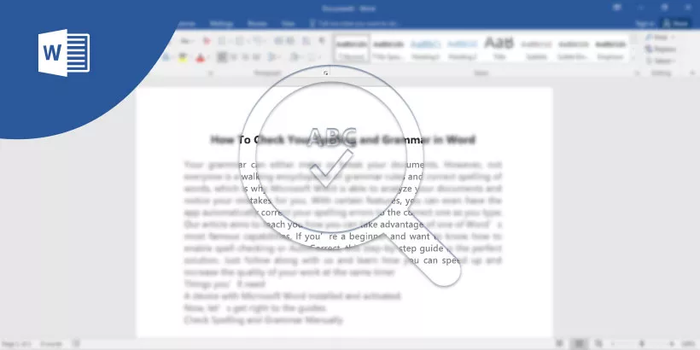Viewport: 700px width, 350px height.
Task: Switch to the Mailings tab
Action: pyautogui.click(x=221, y=24)
